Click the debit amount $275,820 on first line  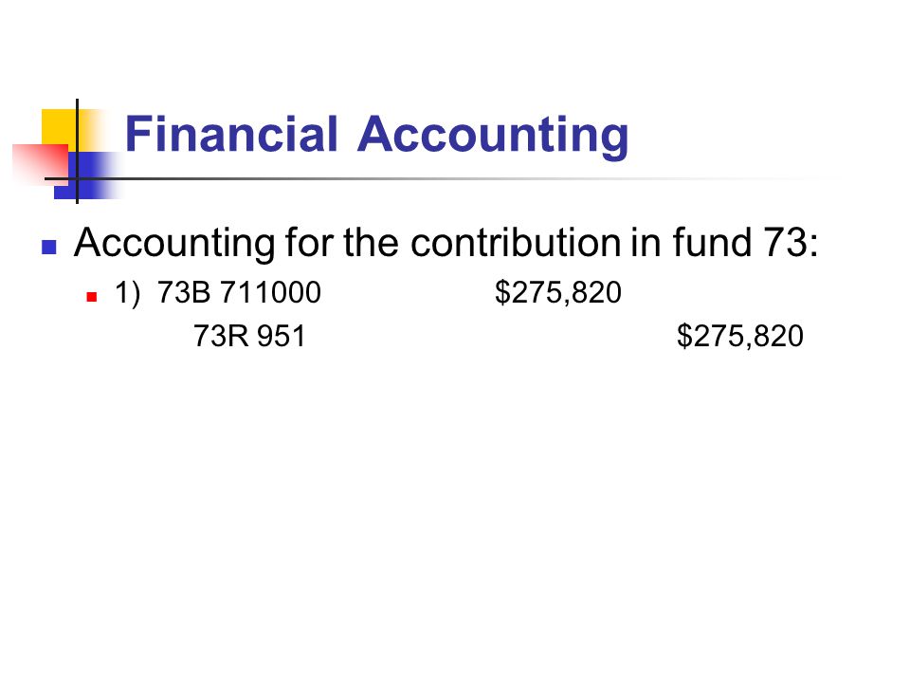point(557,292)
